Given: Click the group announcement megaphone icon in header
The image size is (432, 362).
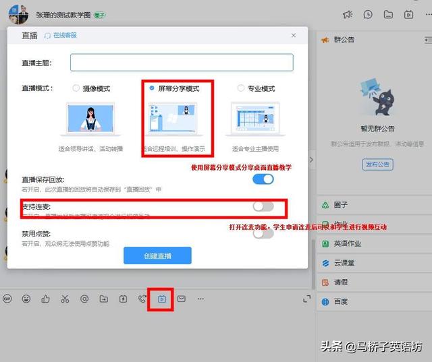Looking at the screenshot, I should click(x=347, y=14).
